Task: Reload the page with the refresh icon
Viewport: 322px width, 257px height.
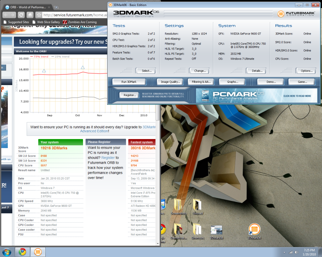Action: [21, 15]
